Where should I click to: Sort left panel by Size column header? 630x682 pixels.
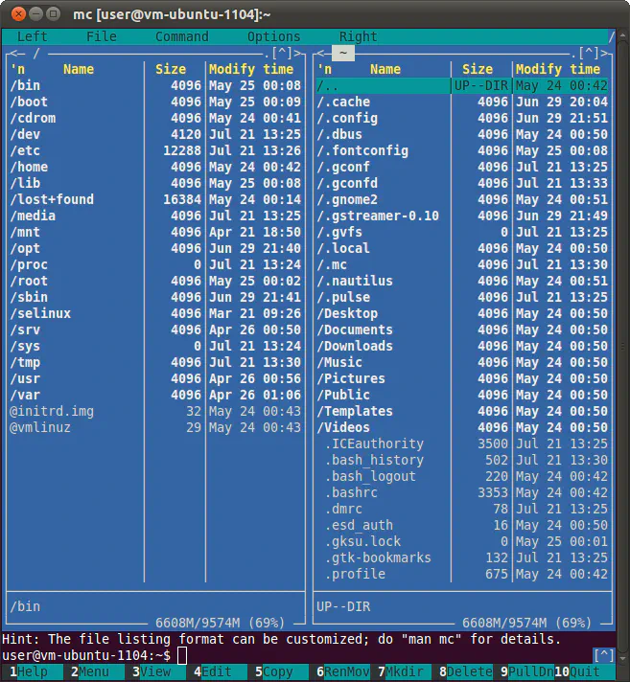tap(171, 69)
